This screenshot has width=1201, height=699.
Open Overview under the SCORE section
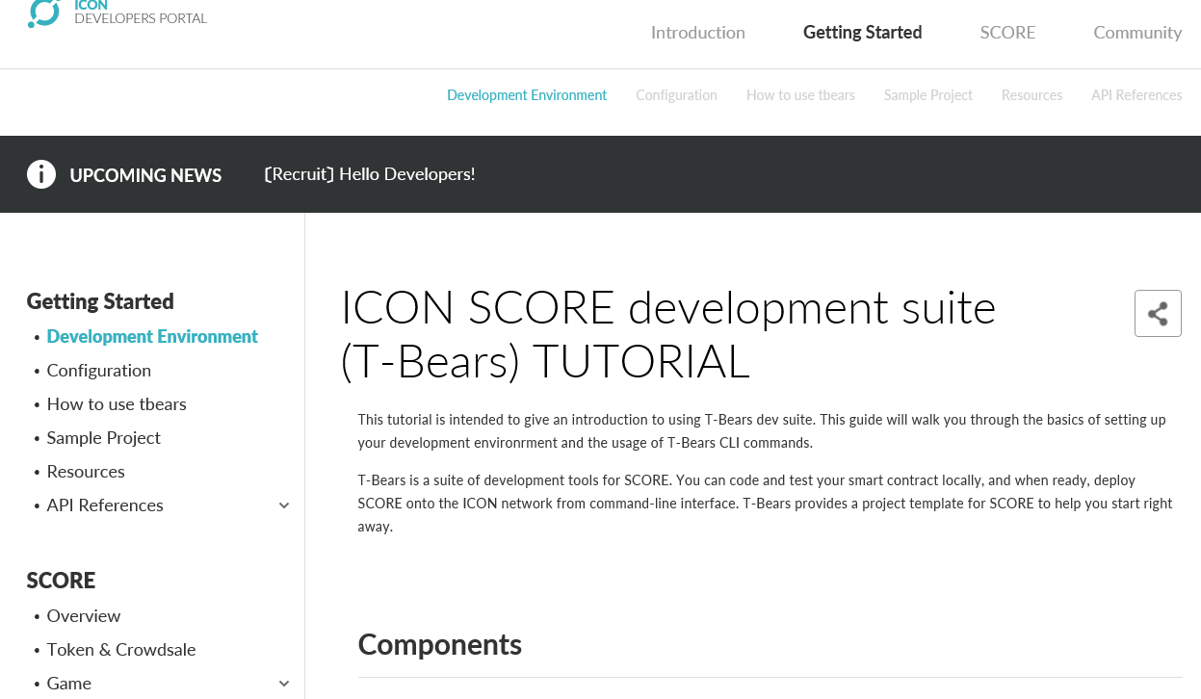point(84,616)
